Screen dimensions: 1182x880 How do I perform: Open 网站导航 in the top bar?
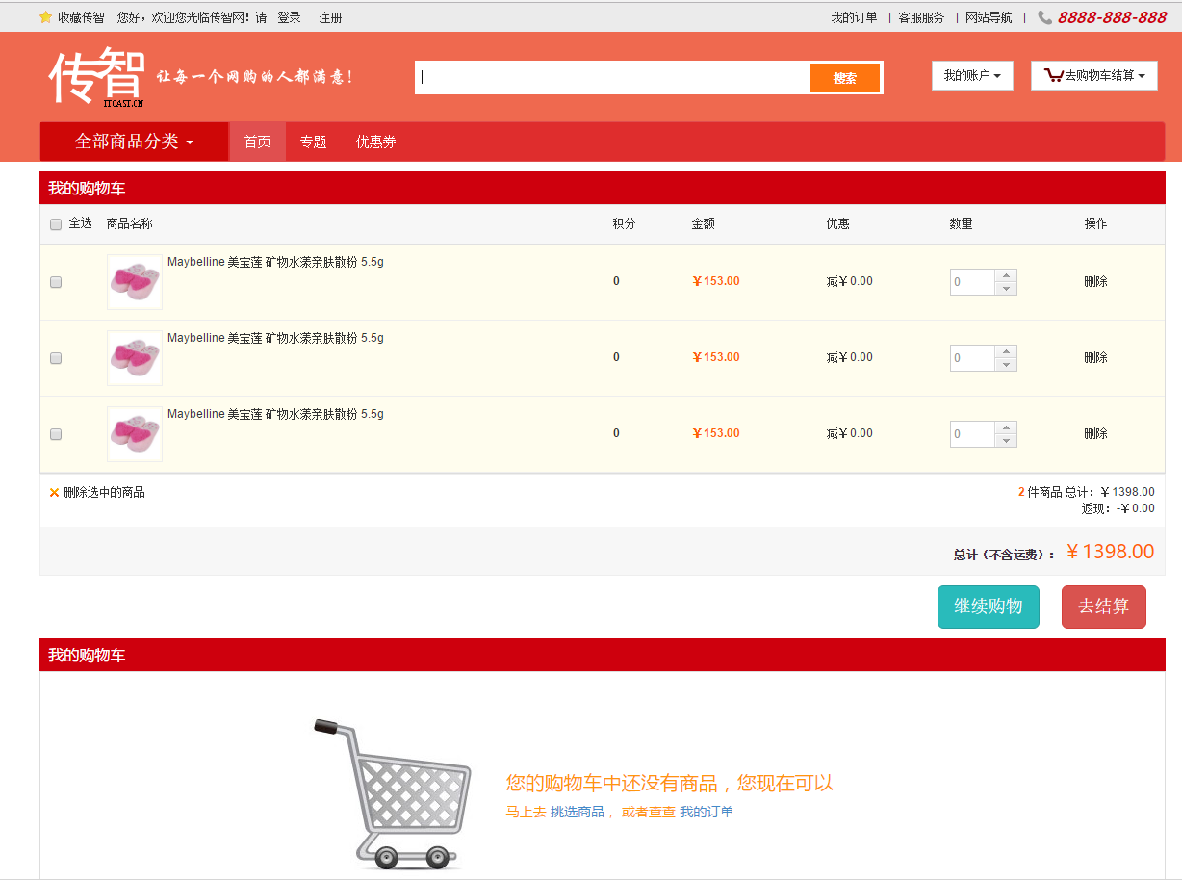[x=989, y=17]
